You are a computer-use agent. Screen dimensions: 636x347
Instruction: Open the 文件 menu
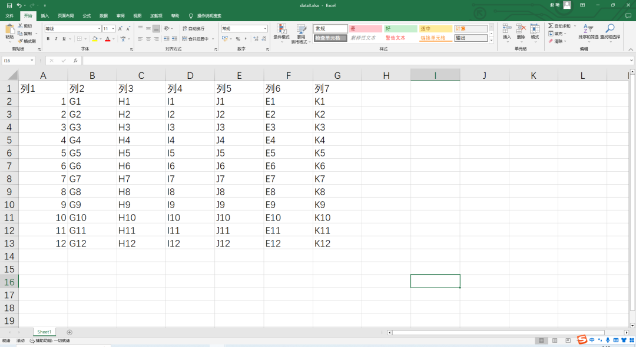click(x=10, y=16)
